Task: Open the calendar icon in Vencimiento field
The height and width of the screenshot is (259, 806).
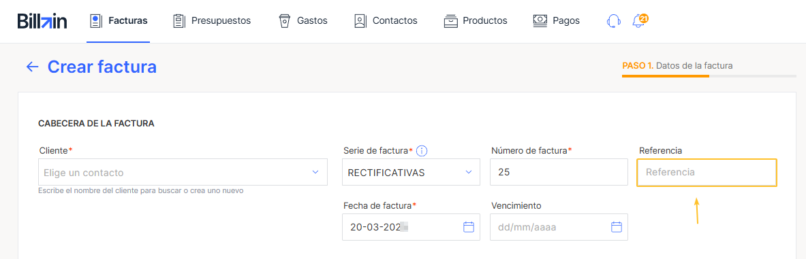Action: (x=617, y=226)
